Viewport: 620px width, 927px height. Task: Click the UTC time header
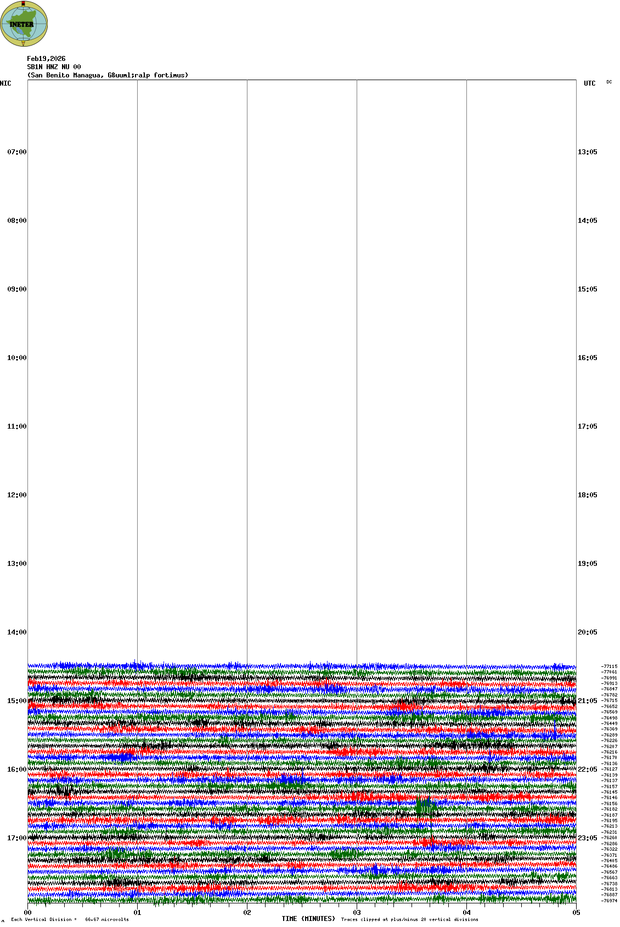589,83
